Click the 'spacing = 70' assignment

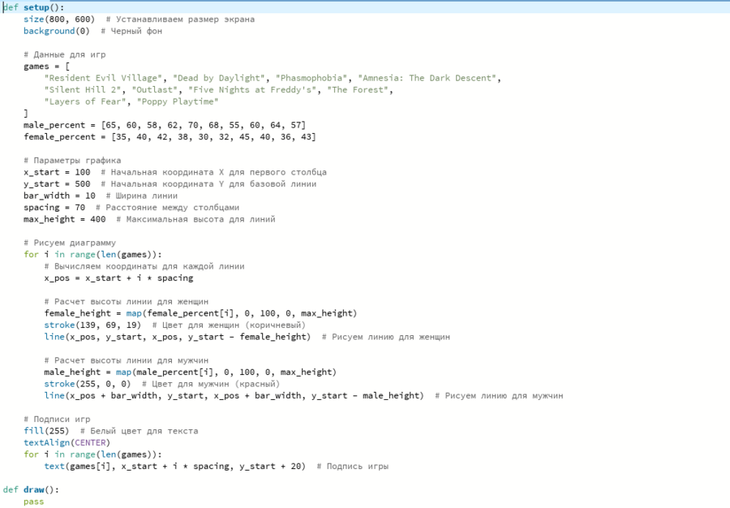[54, 208]
